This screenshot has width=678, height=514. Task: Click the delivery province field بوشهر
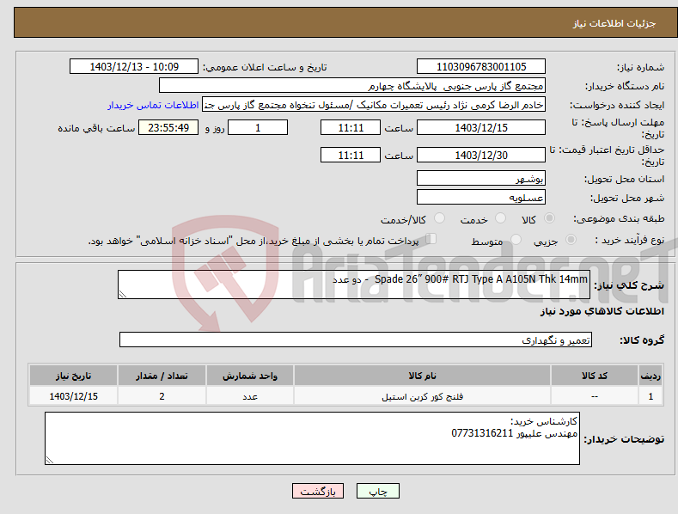[x=481, y=178]
